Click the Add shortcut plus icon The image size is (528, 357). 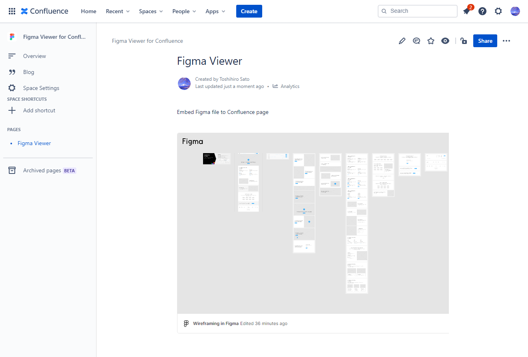12,110
